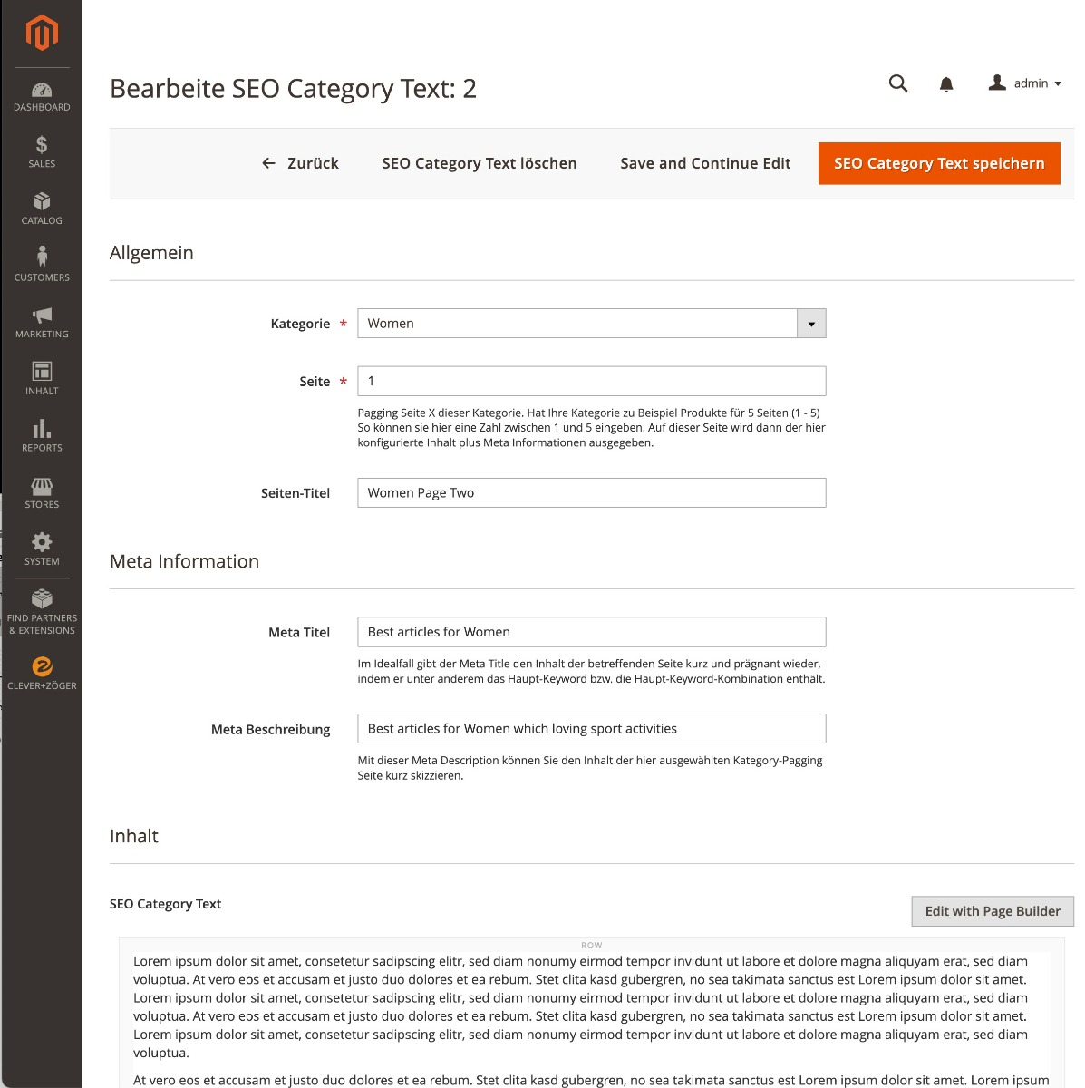Viewport: 1085px width, 1088px height.
Task: Click the search magnifier icon
Action: 898,83
